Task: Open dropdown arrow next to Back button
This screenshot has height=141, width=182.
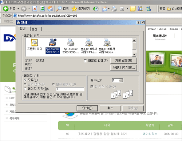Action: pyautogui.click(x=18, y=9)
